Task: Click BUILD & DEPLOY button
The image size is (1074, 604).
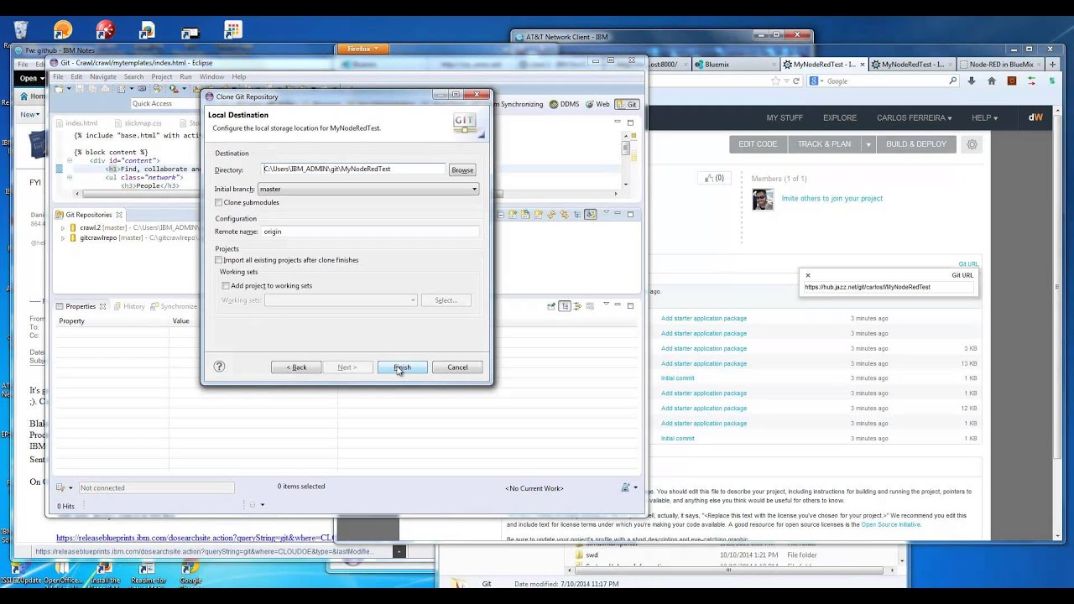Action: coord(915,144)
